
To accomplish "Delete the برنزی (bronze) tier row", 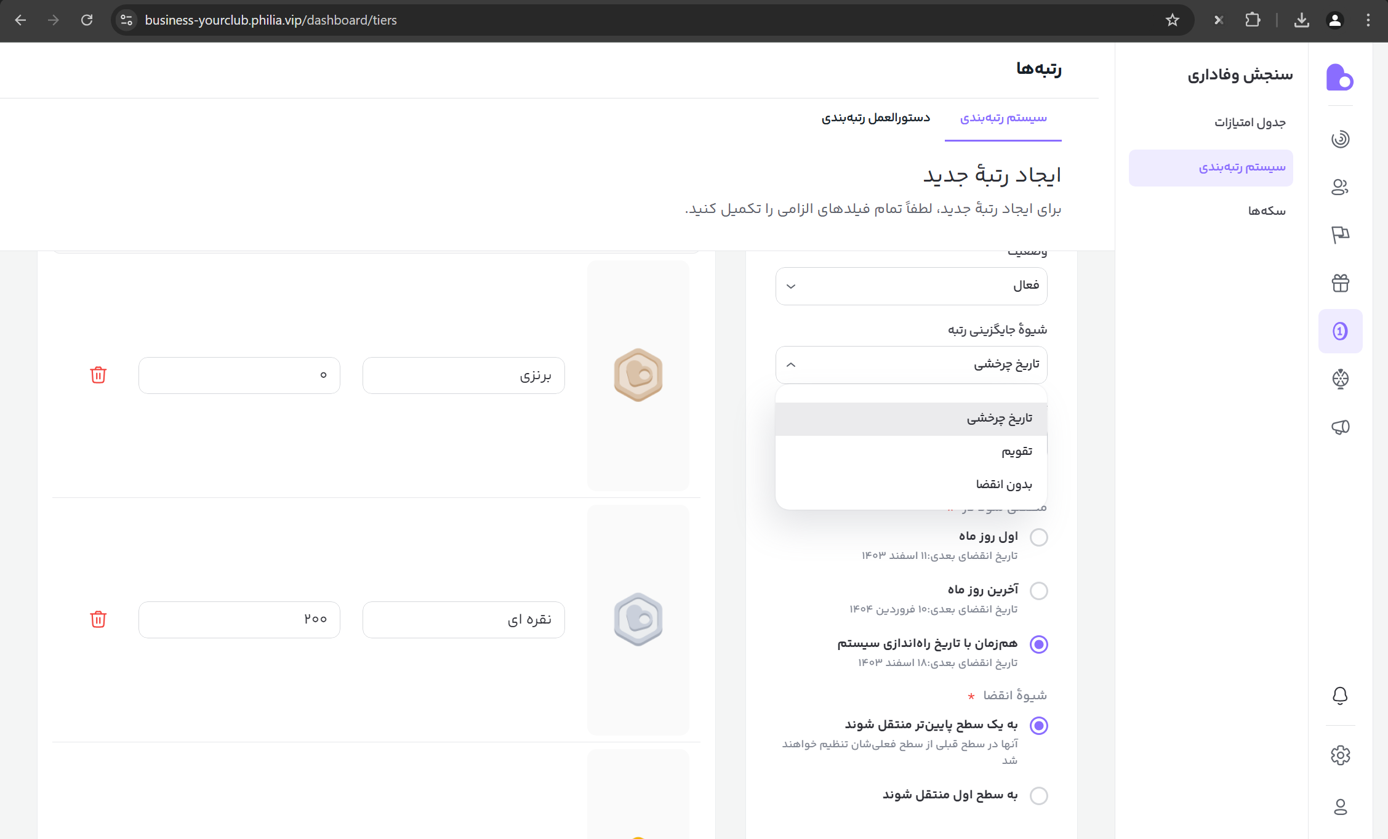I will (x=98, y=375).
